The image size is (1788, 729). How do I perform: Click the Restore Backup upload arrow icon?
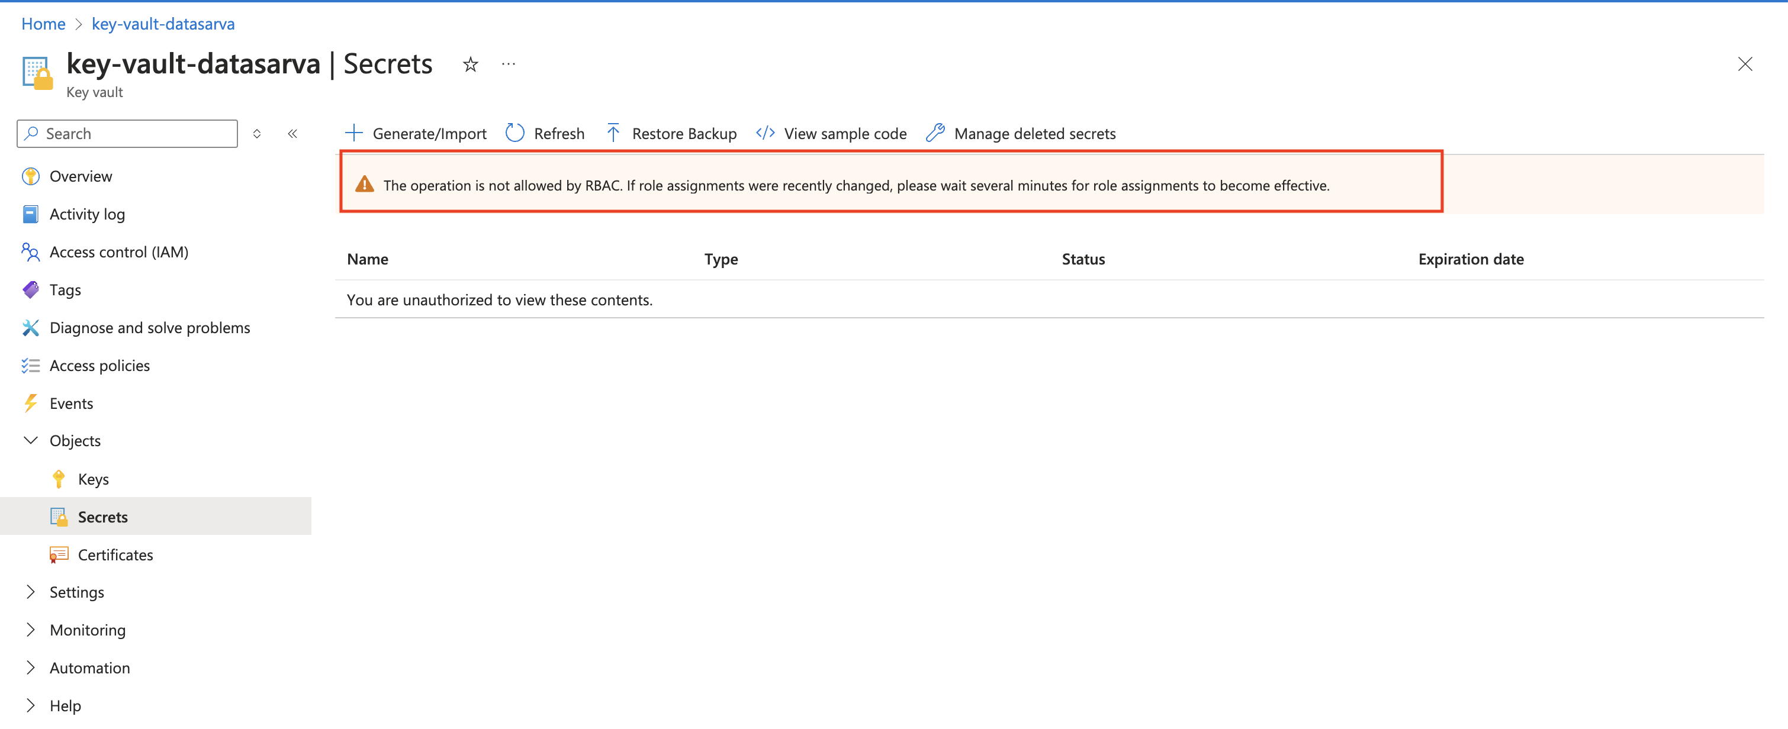tap(613, 133)
